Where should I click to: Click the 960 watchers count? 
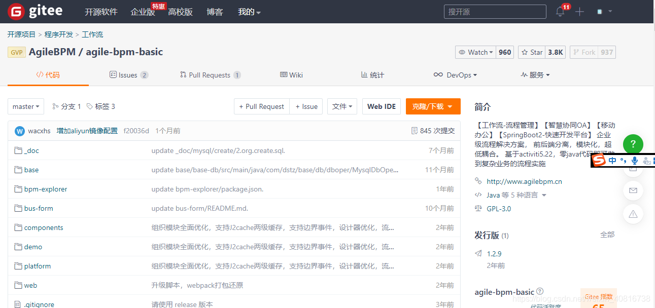pos(505,52)
